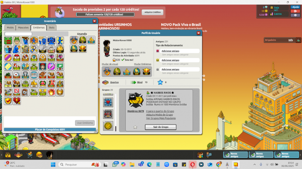Toggle favorite star for HABBOS RIKOS group
302x169 pixels.
pos(135,127)
